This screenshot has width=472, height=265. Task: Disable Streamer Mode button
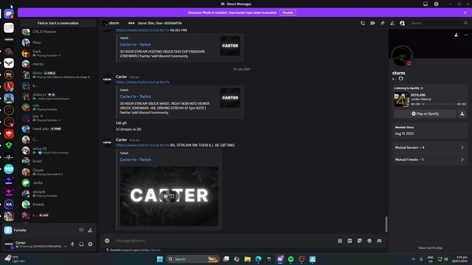288,13
